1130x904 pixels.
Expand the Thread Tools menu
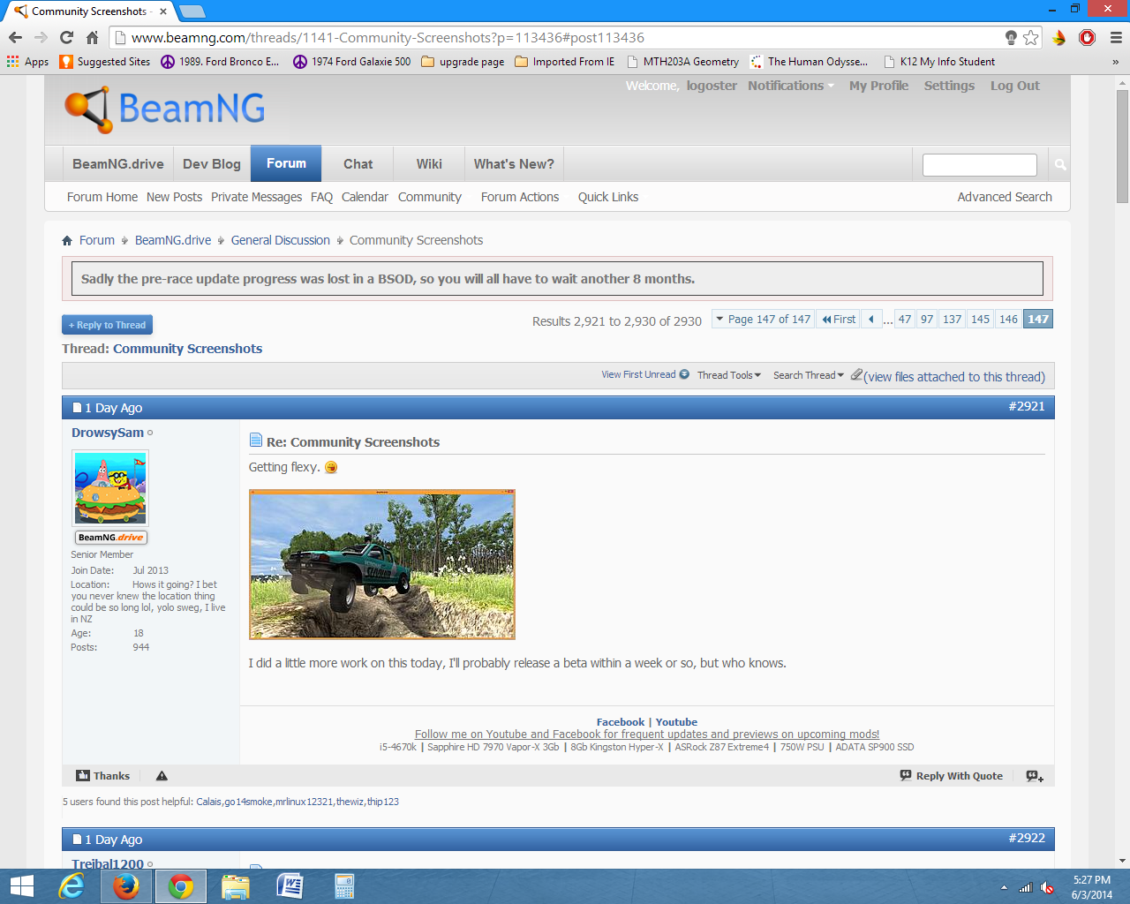click(x=729, y=375)
